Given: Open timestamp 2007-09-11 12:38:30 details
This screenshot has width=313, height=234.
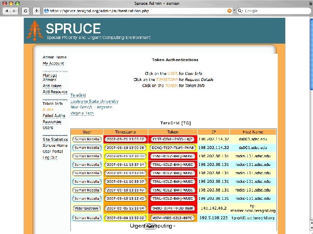Looking at the screenshot, I should pos(125,156).
